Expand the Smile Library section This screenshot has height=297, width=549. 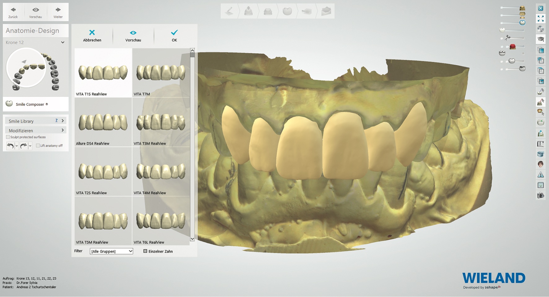(x=36, y=121)
